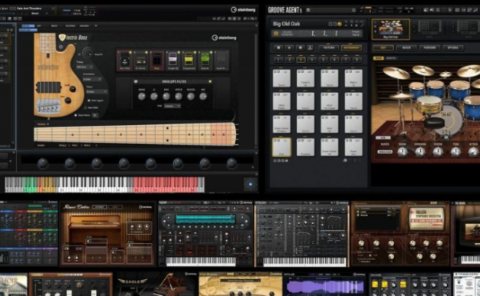This screenshot has width=480, height=296.
Task: Click the Instrument button
Action: click(x=351, y=48)
